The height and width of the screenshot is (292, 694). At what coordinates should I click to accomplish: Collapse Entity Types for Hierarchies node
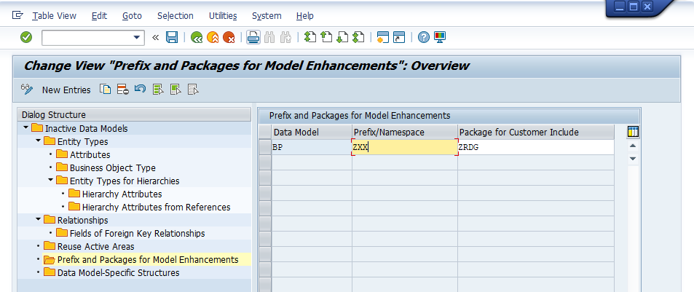[51, 181]
